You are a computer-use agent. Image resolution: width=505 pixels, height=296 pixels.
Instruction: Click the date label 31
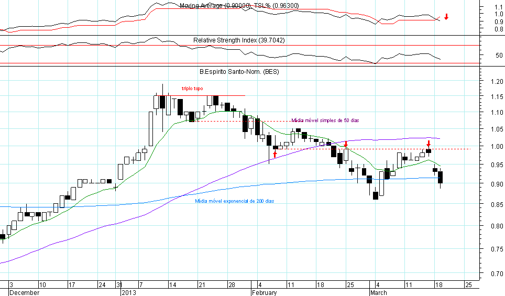(x=119, y=284)
